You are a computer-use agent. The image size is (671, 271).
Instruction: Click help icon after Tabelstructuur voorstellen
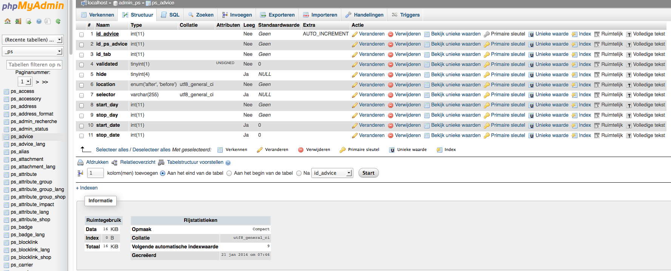point(228,163)
